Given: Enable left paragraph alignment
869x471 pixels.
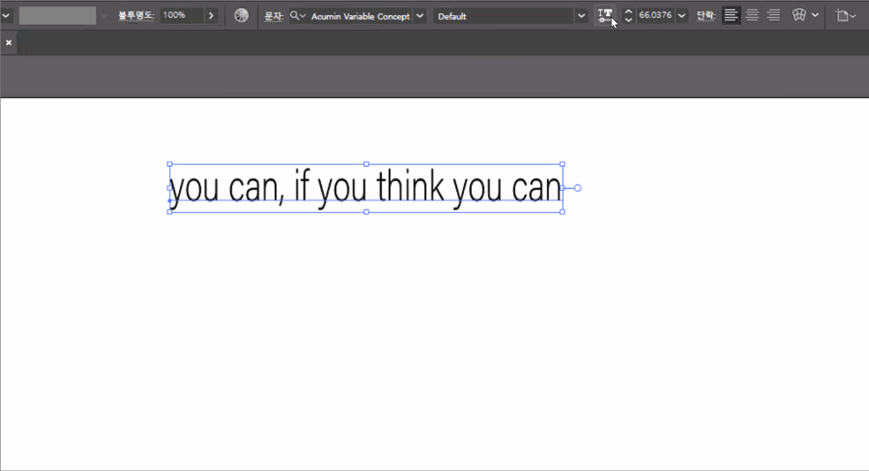Looking at the screenshot, I should click(x=731, y=15).
